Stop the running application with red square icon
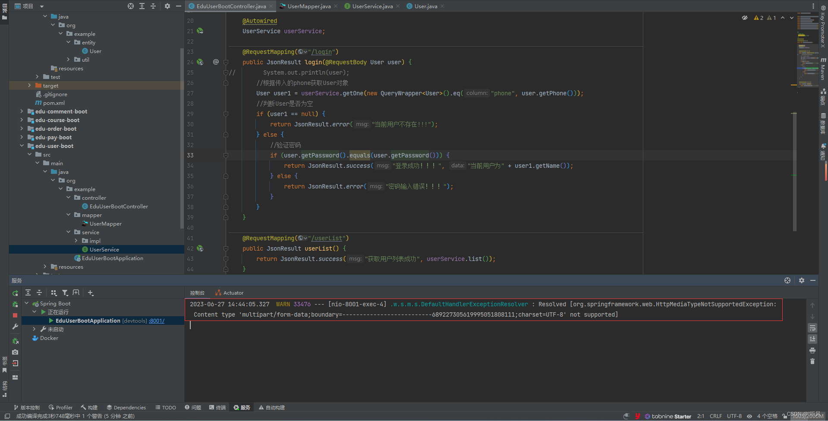Viewport: 828px width, 421px height. pos(15,315)
